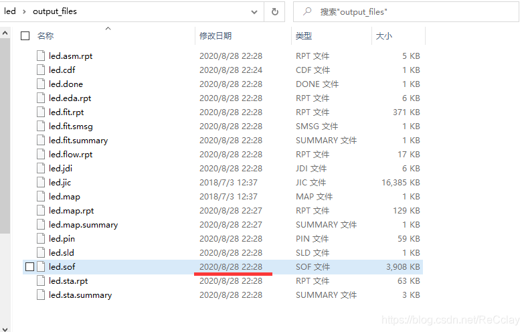Refresh the output_files folder view
526x332 pixels.
click(275, 12)
